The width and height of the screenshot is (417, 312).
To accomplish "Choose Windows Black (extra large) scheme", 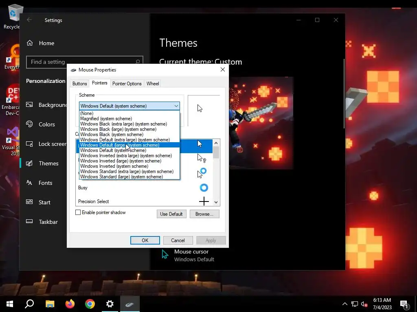I will [x=129, y=124].
